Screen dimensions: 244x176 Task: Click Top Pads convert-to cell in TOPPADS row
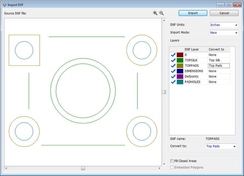219,66
